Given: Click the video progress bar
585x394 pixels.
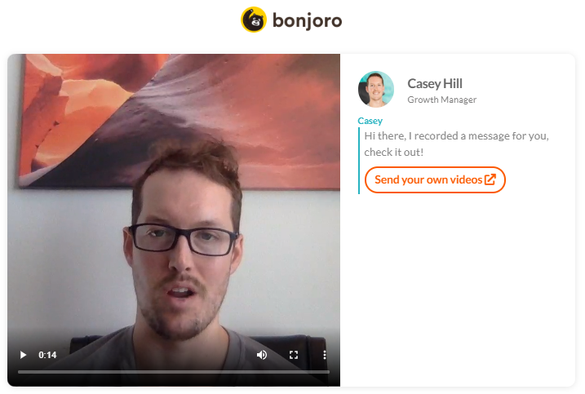Looking at the screenshot, I should pyautogui.click(x=174, y=372).
